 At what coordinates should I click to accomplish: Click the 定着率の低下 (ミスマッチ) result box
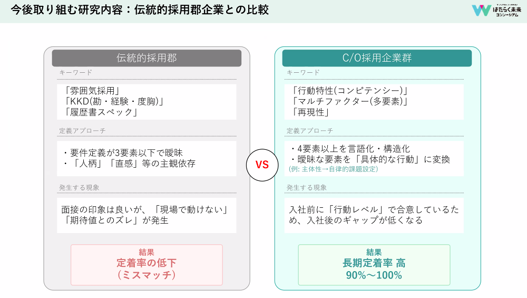coord(147,264)
